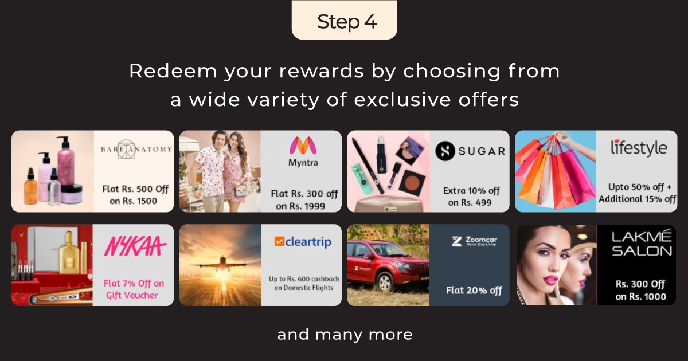Image resolution: width=688 pixels, height=361 pixels.
Task: Click the 'and many more' text
Action: 345,335
